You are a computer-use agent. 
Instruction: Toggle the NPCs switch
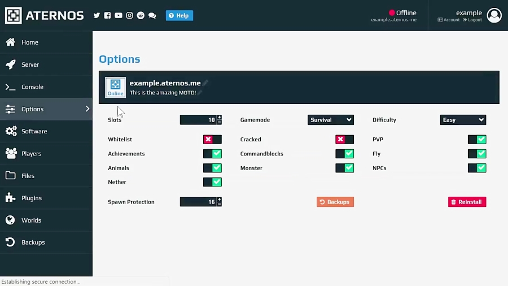click(477, 168)
